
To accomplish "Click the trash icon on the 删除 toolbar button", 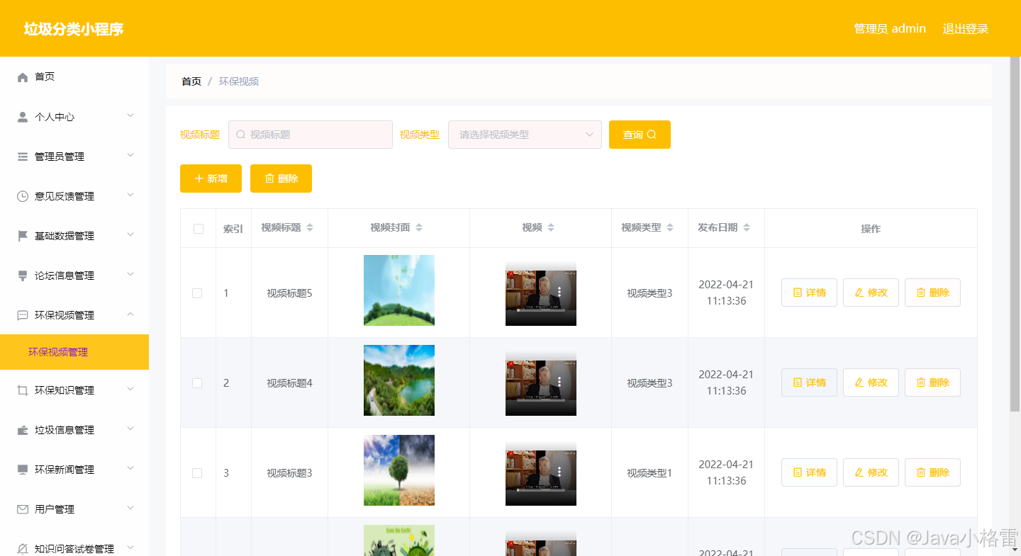I will 269,178.
